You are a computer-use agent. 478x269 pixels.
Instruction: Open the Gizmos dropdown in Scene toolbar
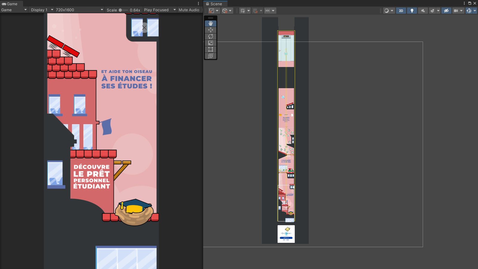pos(474,11)
